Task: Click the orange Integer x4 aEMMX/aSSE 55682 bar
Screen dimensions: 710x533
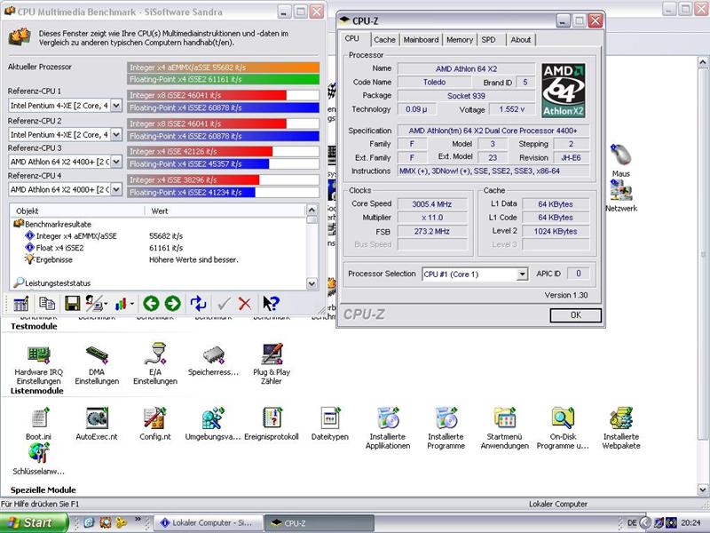Action: [x=224, y=68]
